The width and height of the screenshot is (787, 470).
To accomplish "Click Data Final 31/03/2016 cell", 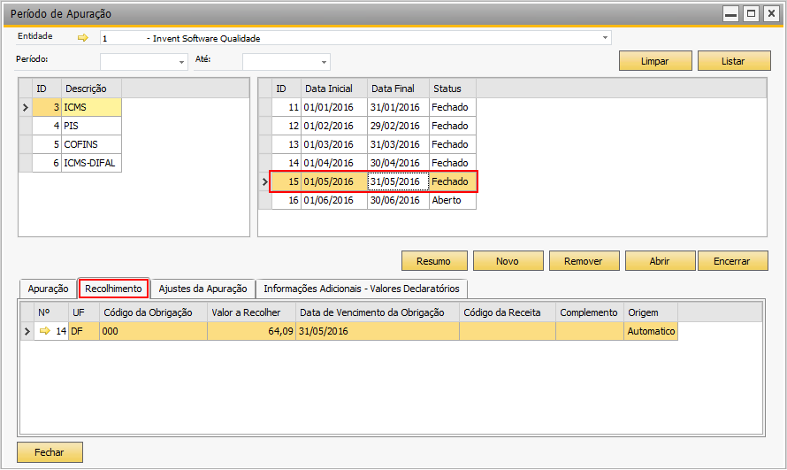I will tap(398, 144).
